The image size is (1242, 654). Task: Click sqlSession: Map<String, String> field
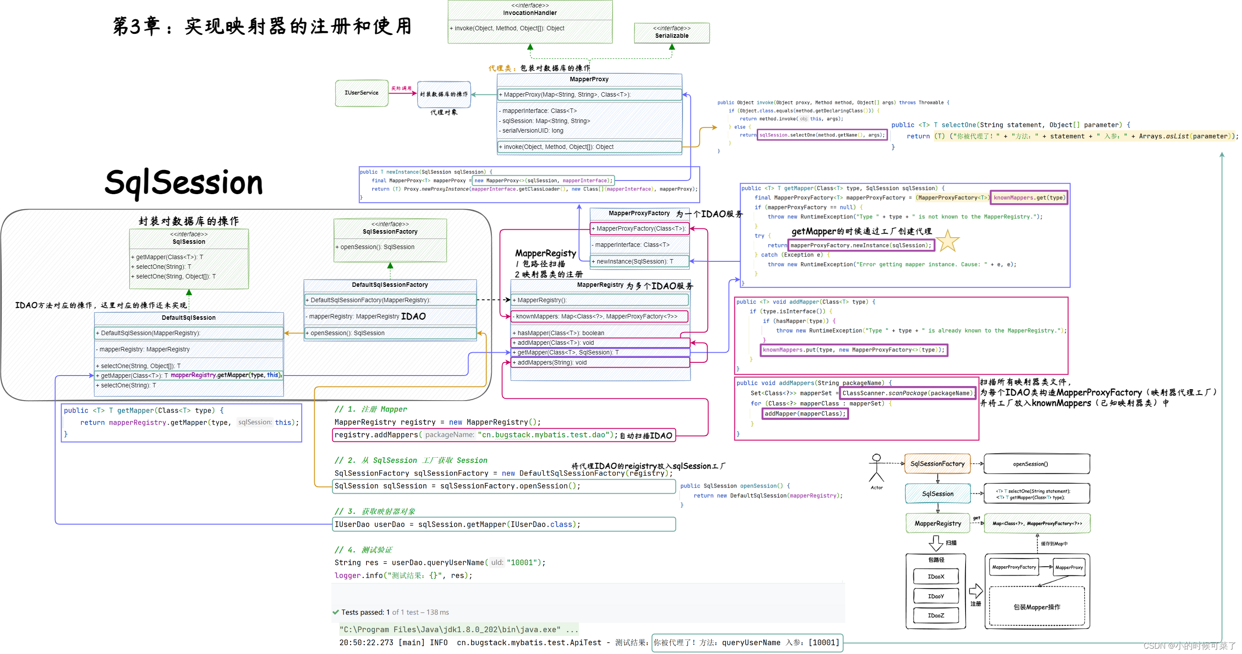545,121
